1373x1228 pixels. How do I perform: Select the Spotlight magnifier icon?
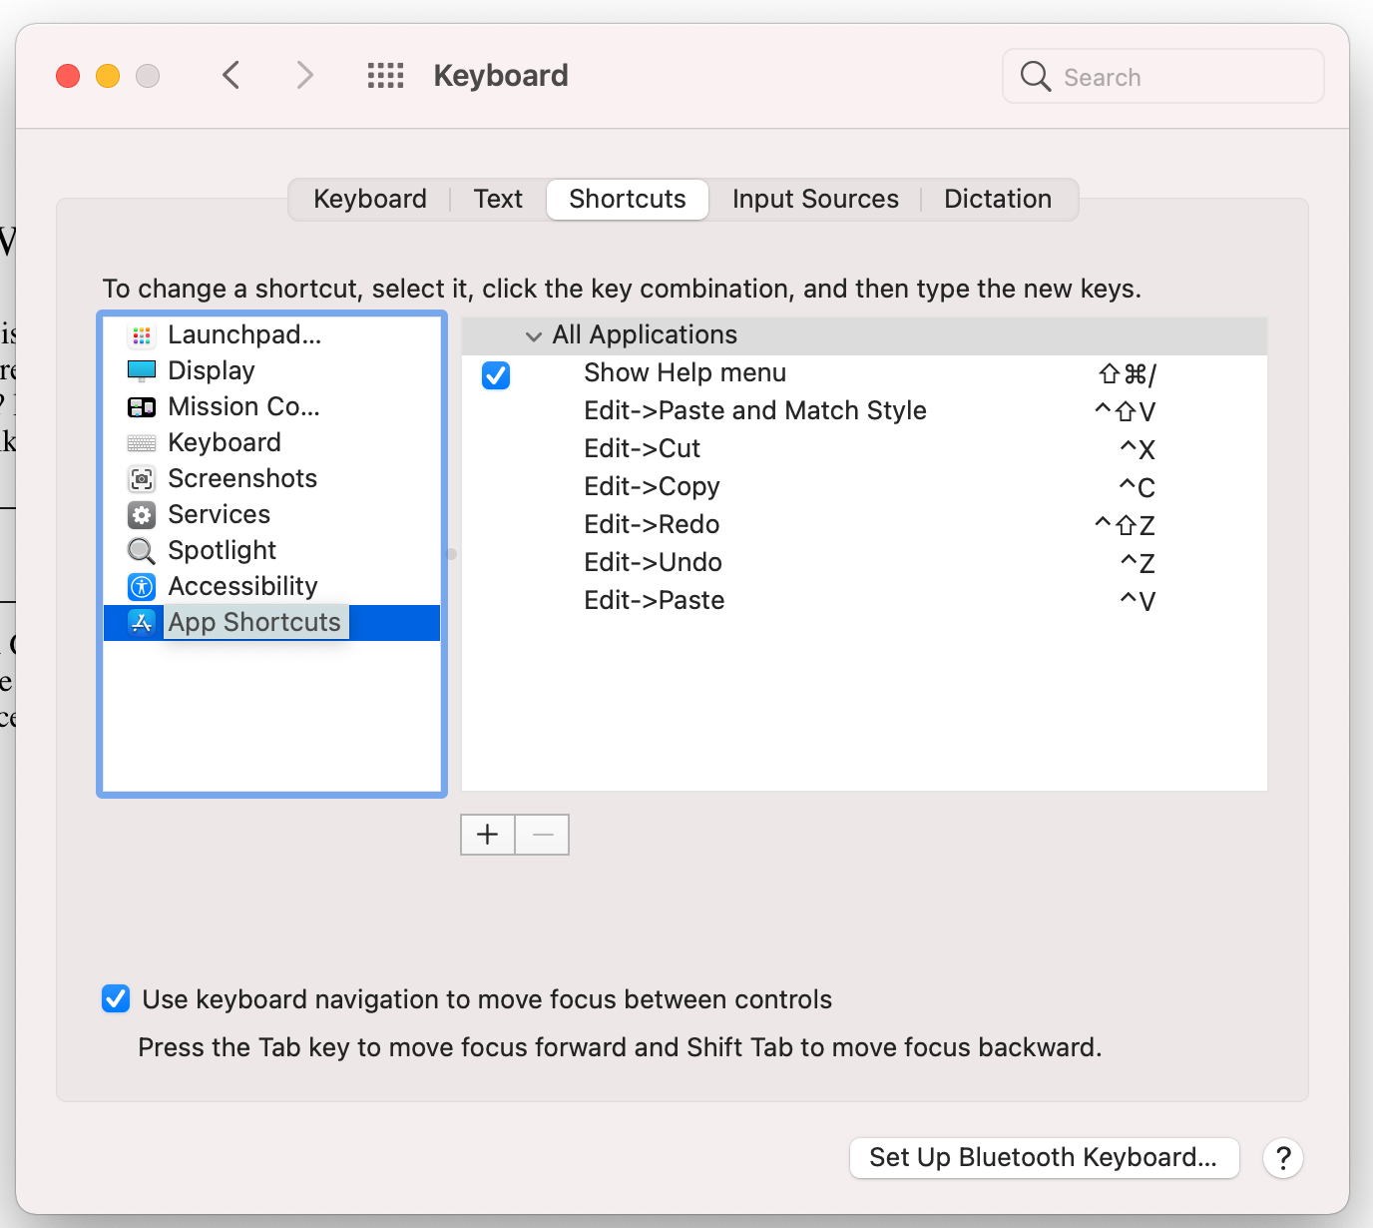(x=142, y=551)
